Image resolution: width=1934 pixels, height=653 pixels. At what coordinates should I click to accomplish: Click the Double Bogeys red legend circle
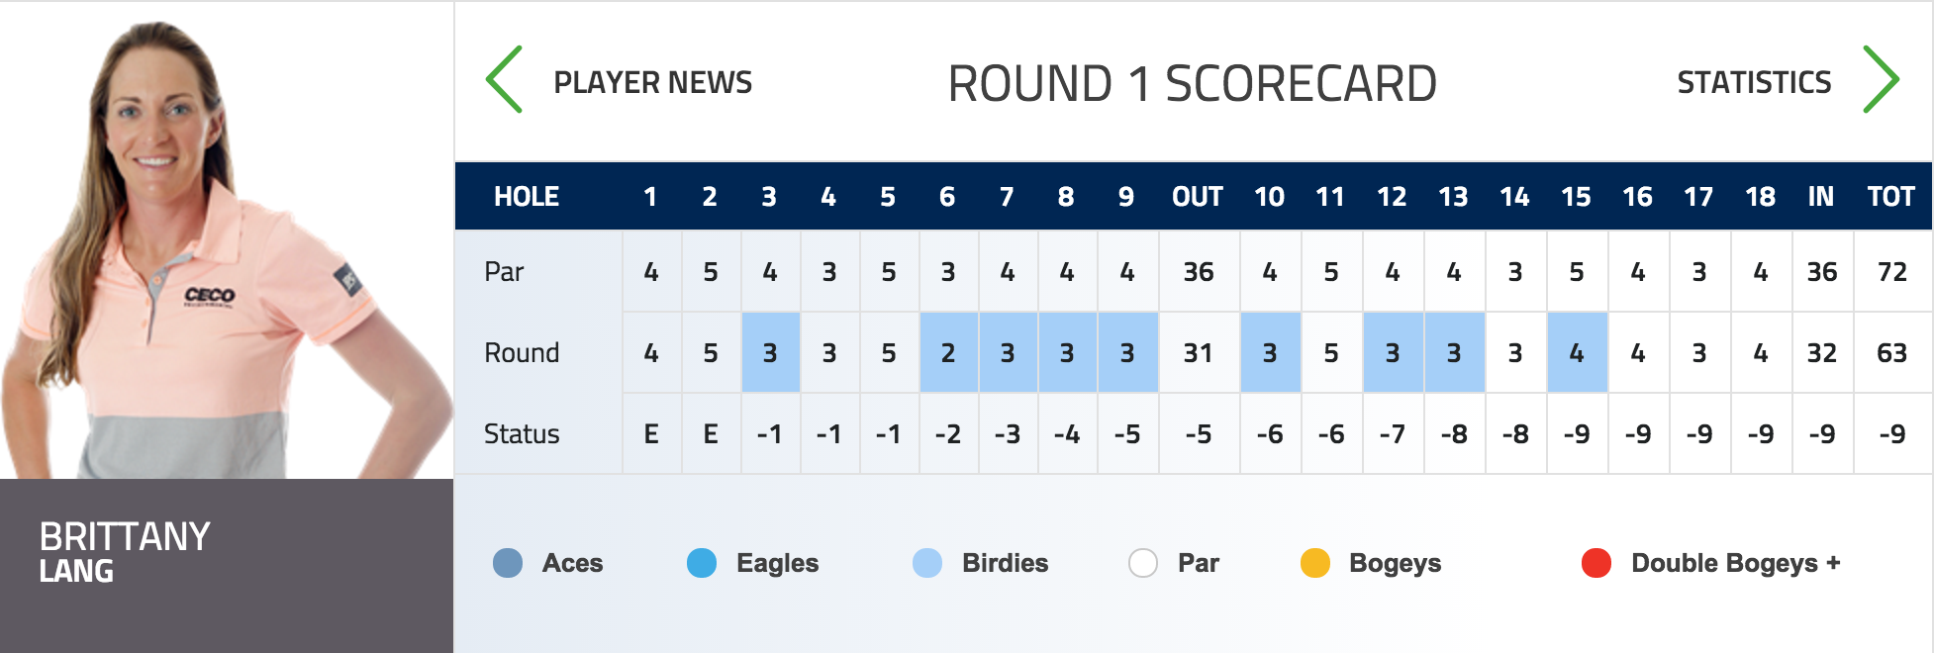coord(1596,563)
